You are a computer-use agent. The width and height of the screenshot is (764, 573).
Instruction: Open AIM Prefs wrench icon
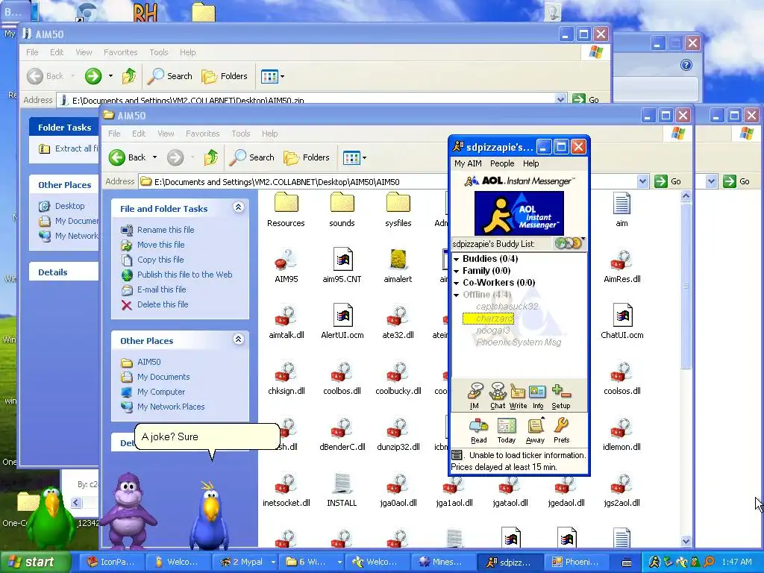click(x=561, y=430)
